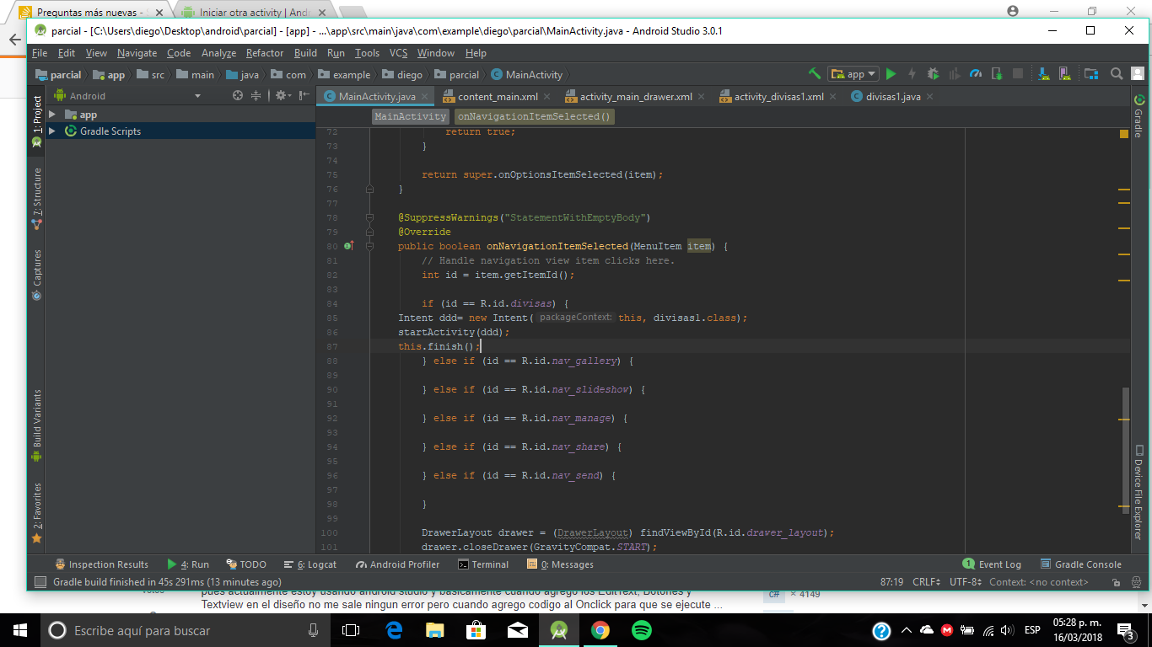This screenshot has width=1152, height=647.
Task: Open the 6: Logcat tool window
Action: click(x=311, y=564)
